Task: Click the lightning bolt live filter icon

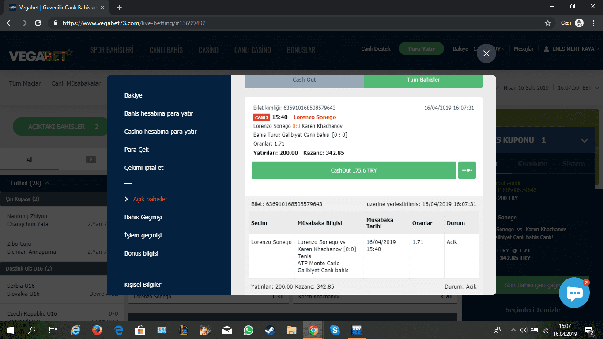Action: 90,159
